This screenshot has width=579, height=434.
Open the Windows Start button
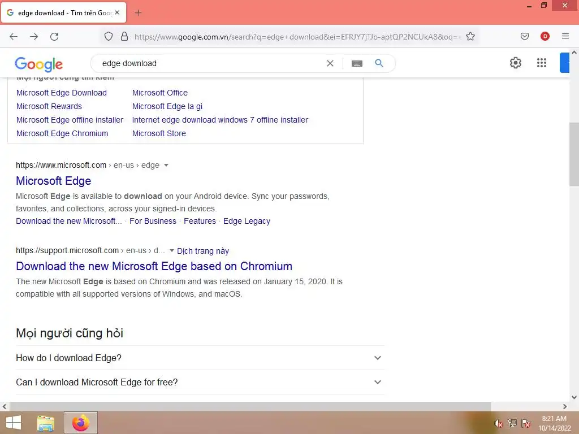[x=14, y=423]
